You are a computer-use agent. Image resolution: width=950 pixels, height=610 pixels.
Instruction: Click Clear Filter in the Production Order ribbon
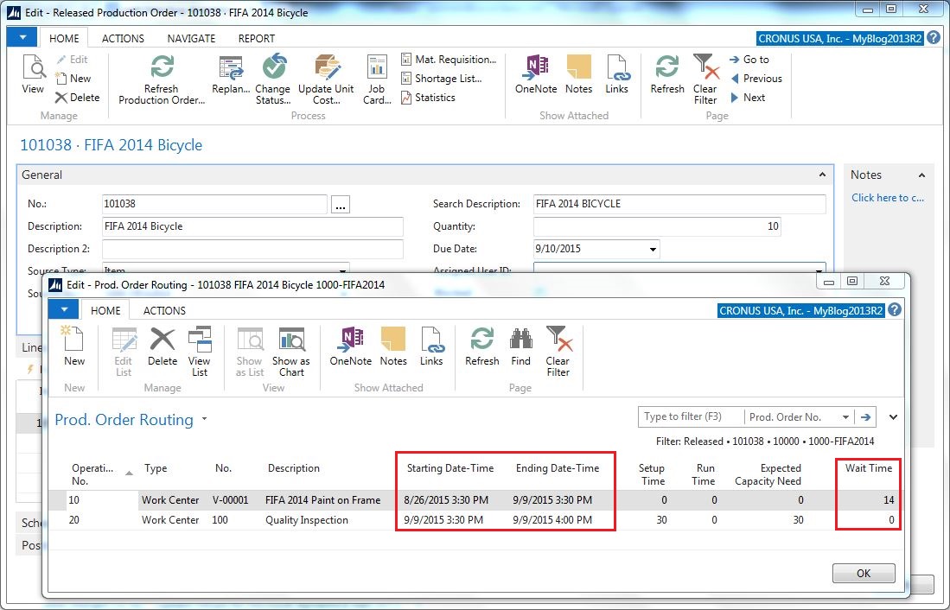click(706, 79)
